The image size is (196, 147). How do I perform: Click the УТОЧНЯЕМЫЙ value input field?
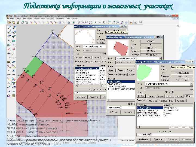click(x=165, y=135)
